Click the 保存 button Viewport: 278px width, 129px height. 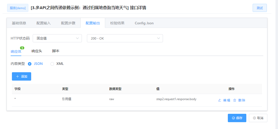[x=237, y=118]
